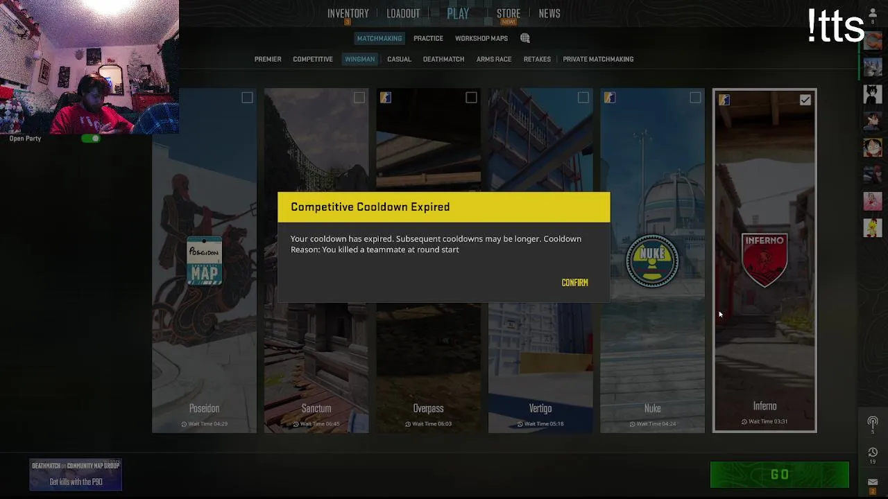Open Deathmatch Community Map Group mission tile

76,474
